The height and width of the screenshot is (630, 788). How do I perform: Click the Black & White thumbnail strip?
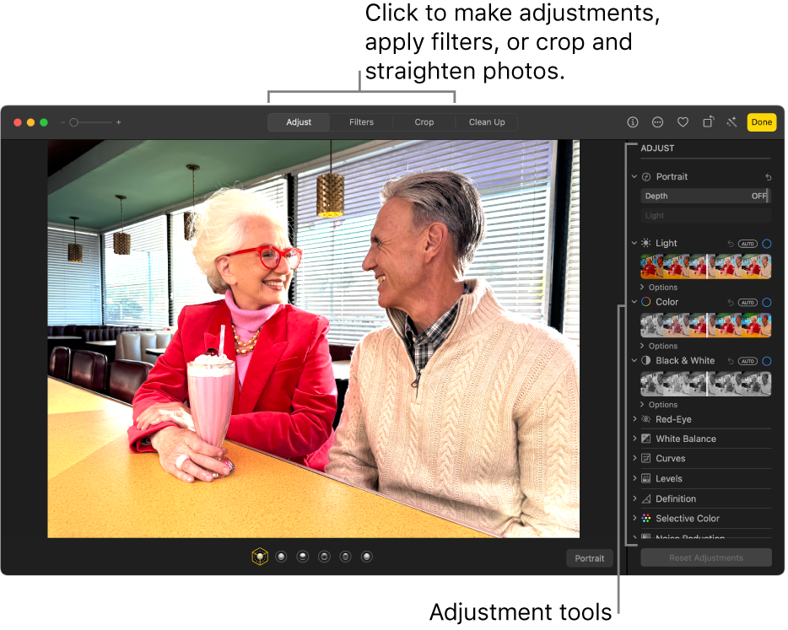coord(705,384)
